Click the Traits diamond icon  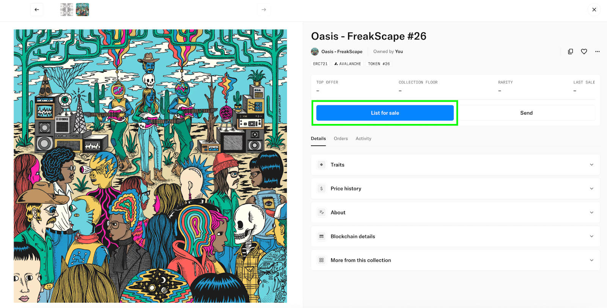pyautogui.click(x=322, y=165)
